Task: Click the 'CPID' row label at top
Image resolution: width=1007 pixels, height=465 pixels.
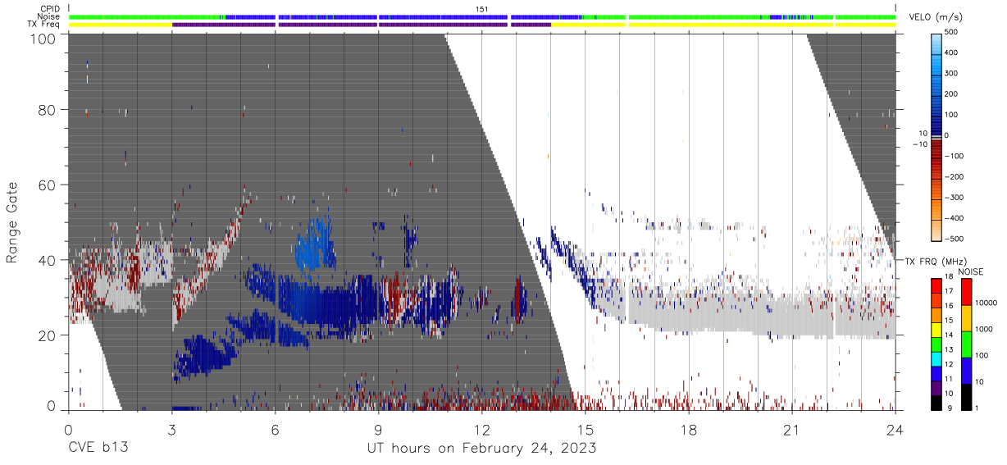Action: 50,9
